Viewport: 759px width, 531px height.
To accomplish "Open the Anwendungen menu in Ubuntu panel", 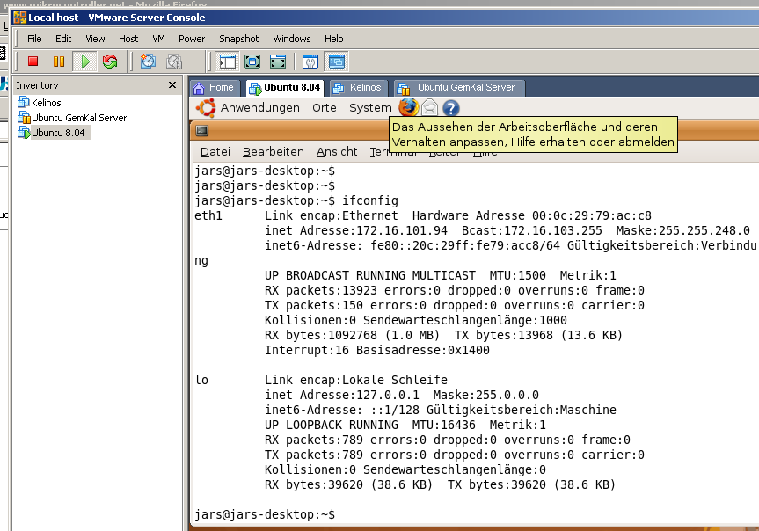I will click(x=260, y=108).
